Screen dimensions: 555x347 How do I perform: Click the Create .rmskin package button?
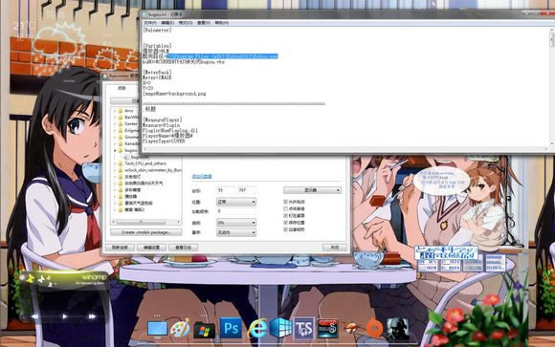tap(145, 232)
